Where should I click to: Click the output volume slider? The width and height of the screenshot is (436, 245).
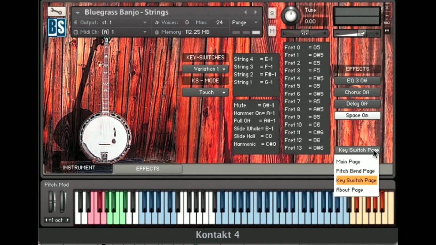[x=357, y=33]
